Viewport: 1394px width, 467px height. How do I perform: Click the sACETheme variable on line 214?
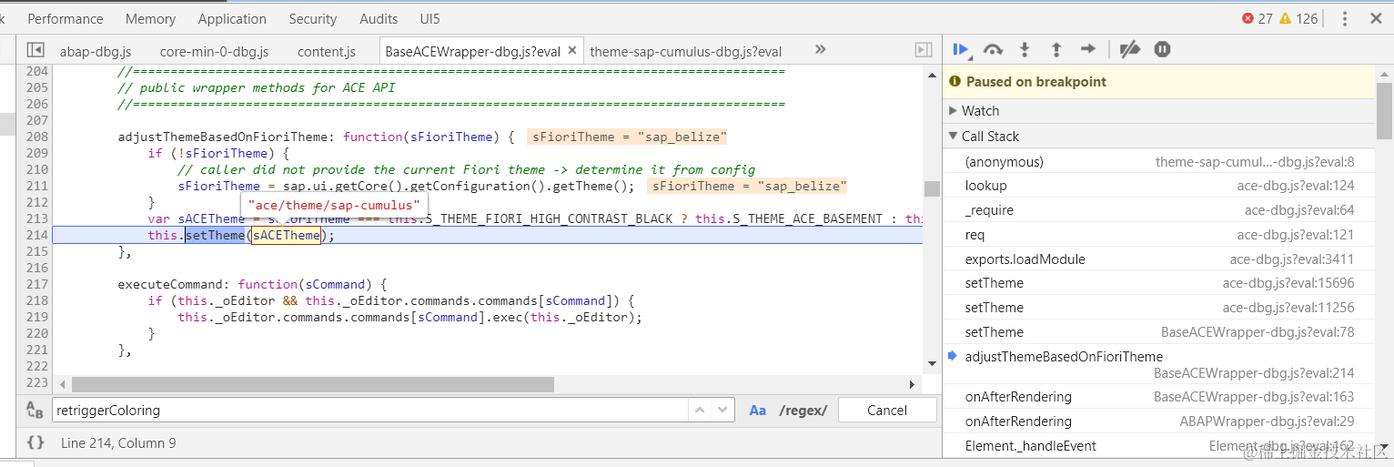click(x=286, y=235)
